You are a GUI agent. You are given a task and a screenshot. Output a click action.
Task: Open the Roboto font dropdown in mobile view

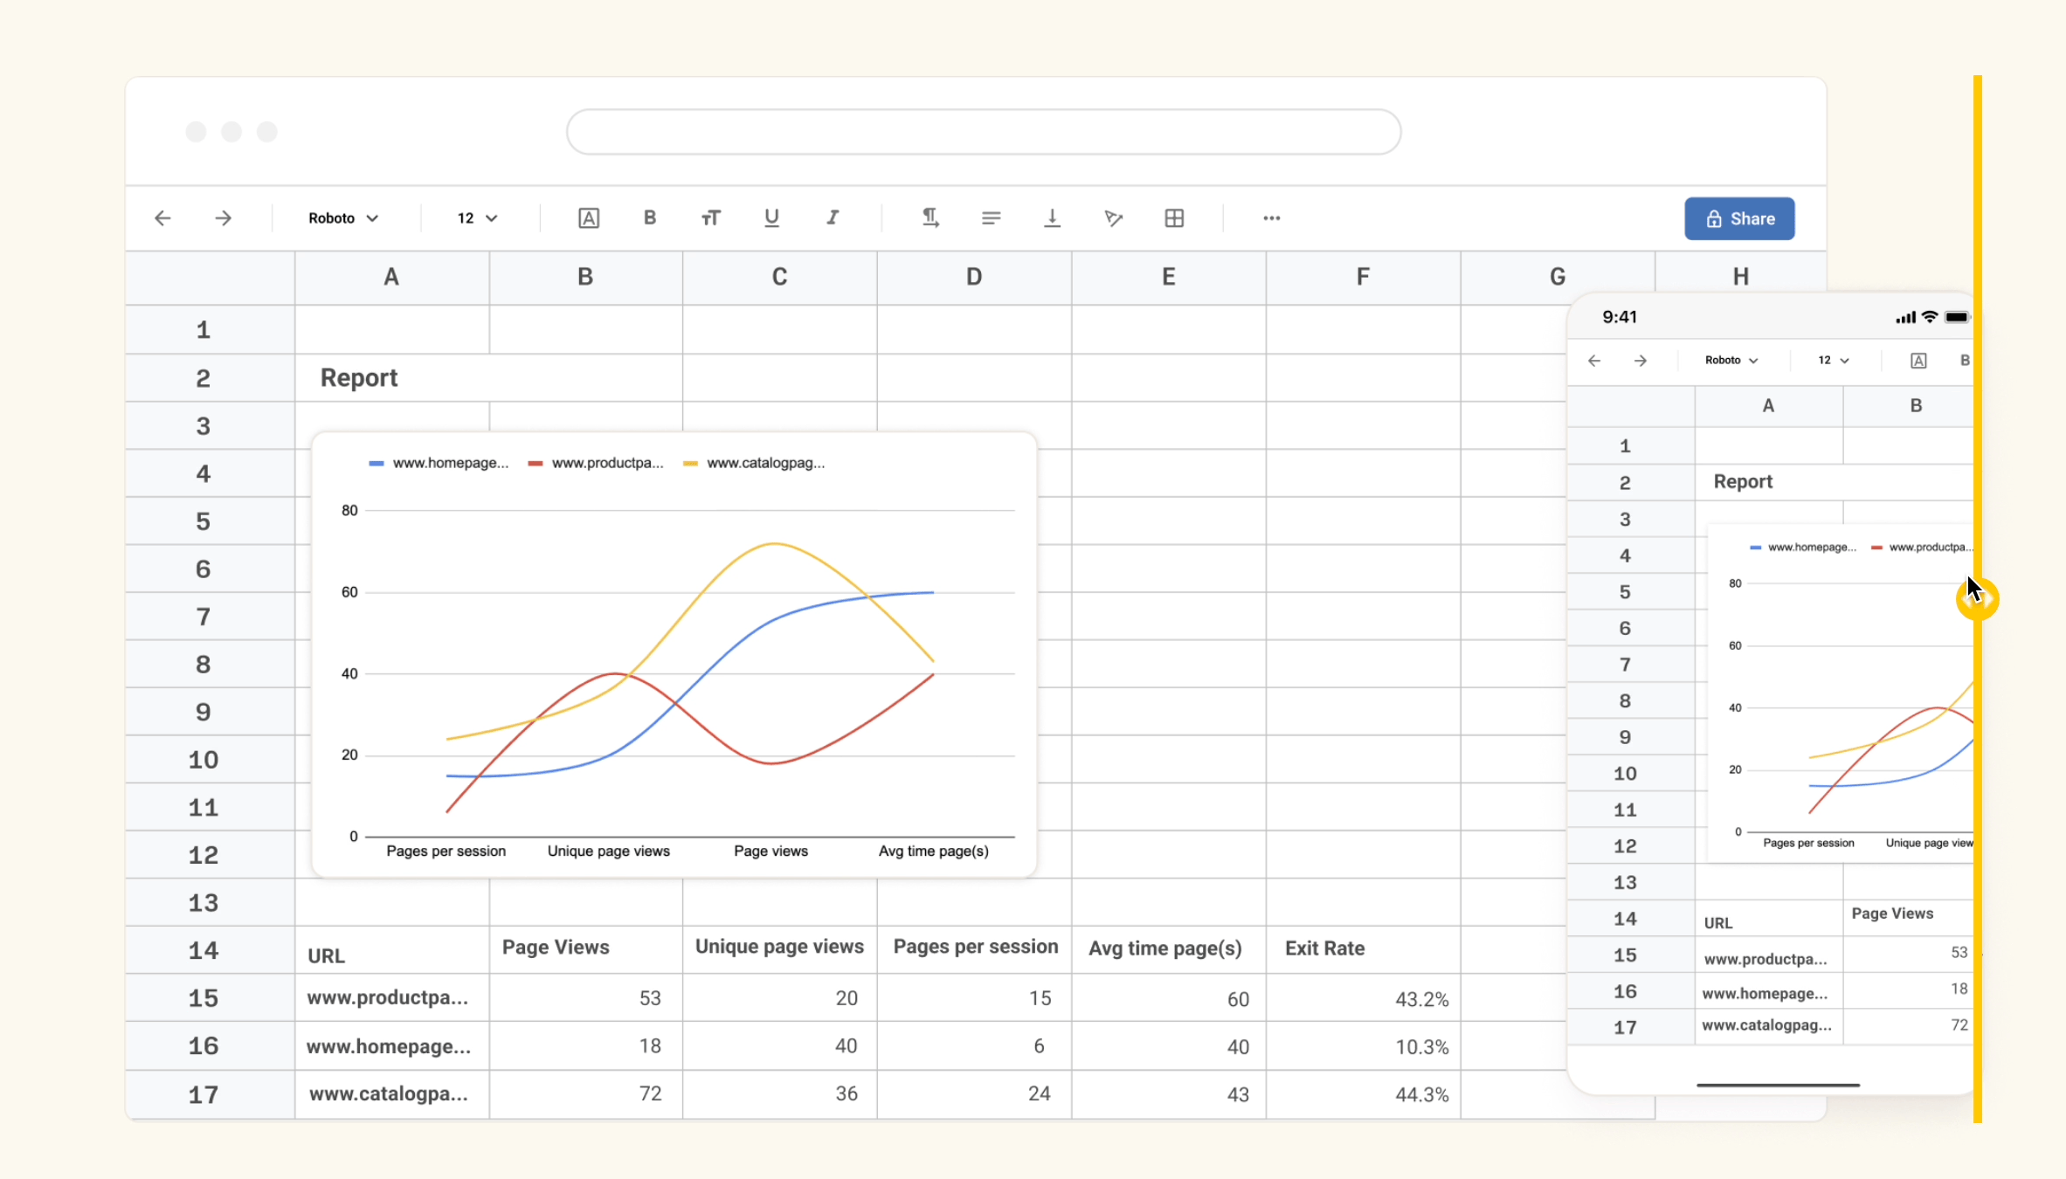pyautogui.click(x=1731, y=361)
